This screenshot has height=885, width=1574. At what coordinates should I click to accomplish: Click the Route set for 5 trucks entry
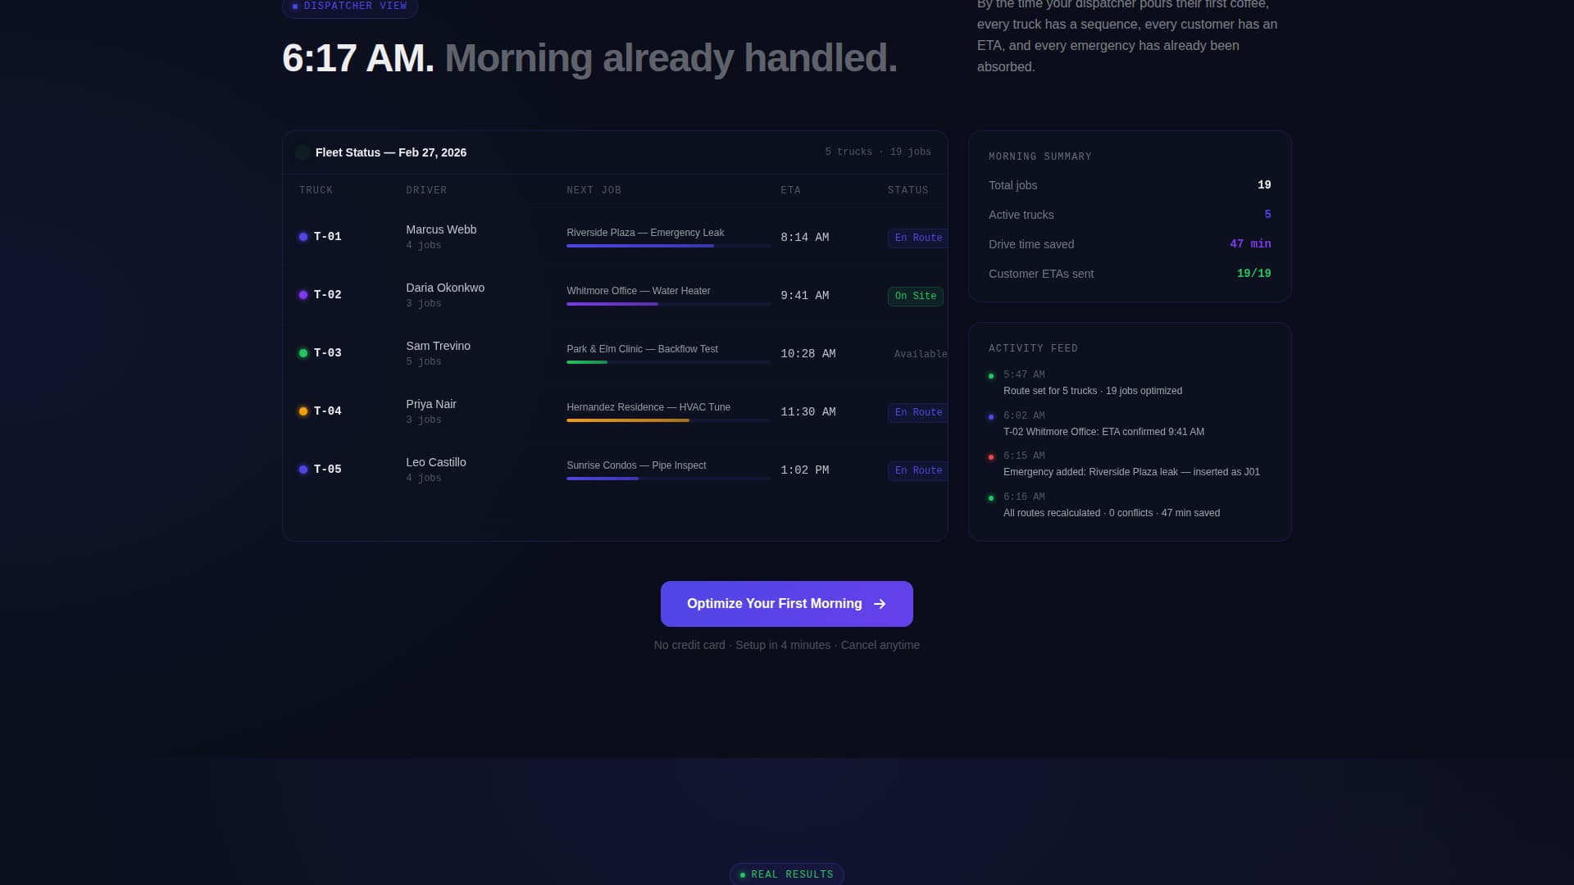1093,391
